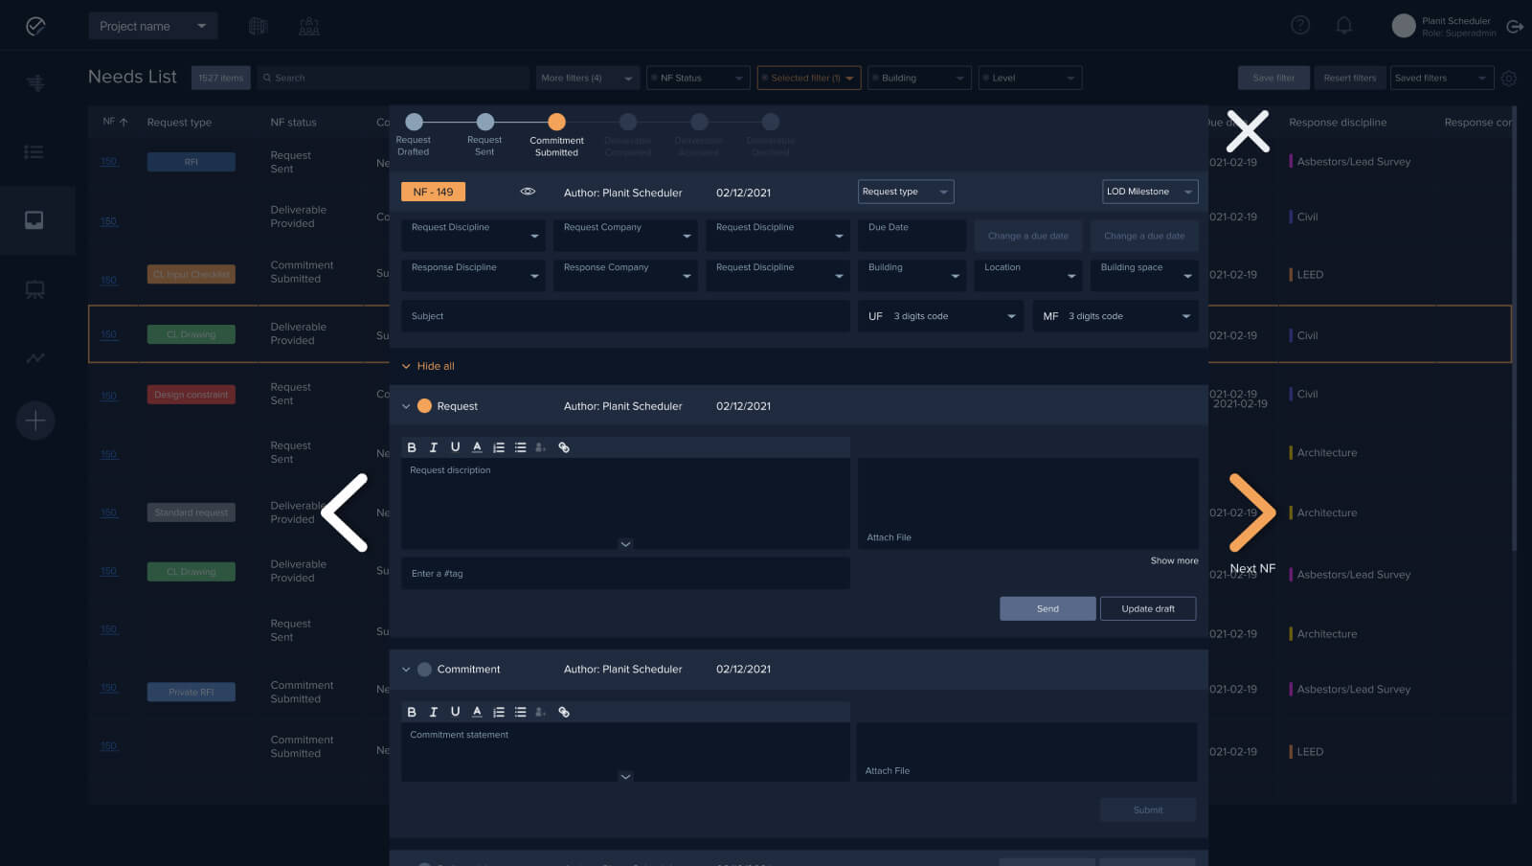Click the logout icon in header
This screenshot has height=866, width=1532.
(x=1515, y=27)
